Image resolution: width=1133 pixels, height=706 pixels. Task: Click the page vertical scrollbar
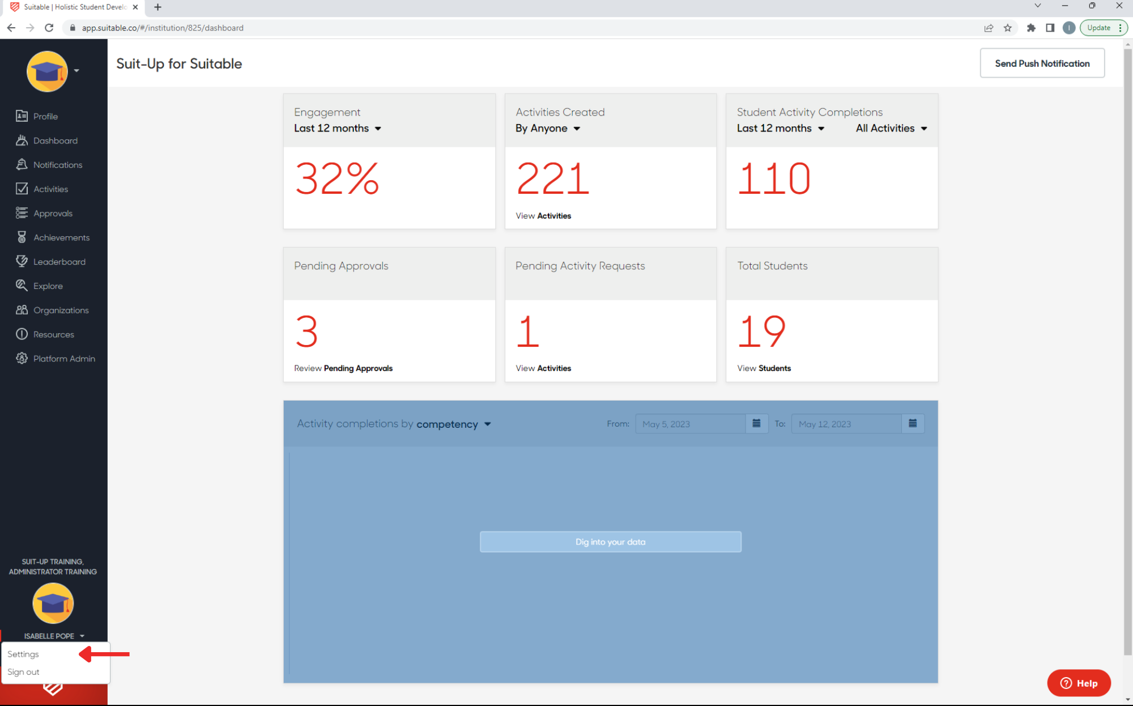(1127, 351)
